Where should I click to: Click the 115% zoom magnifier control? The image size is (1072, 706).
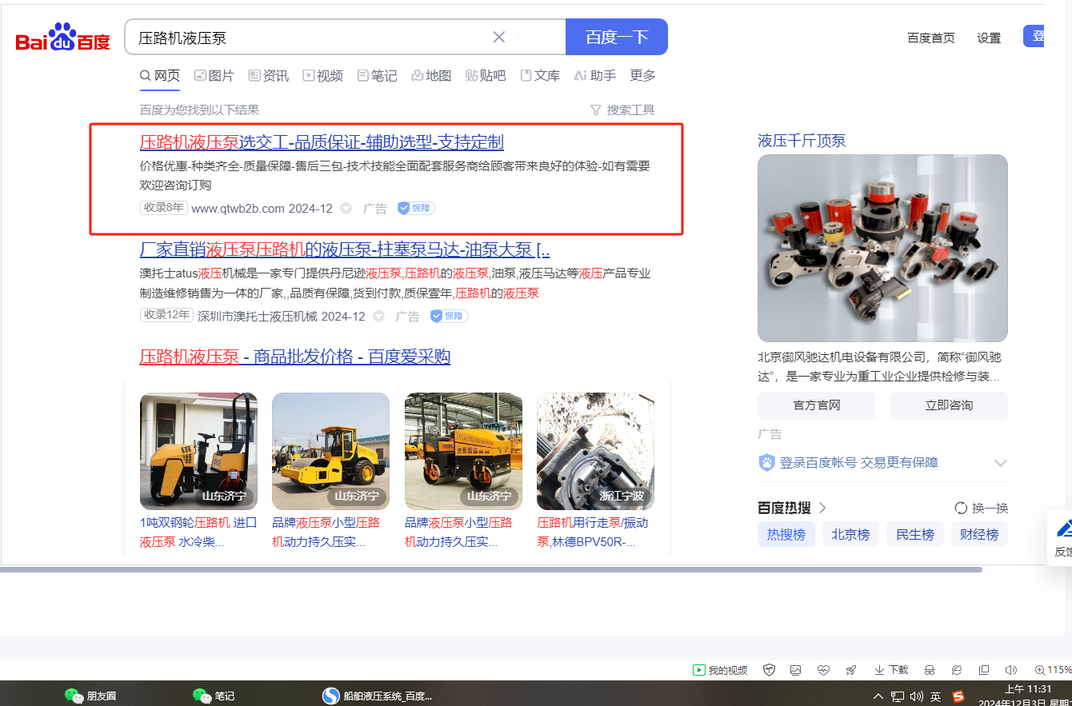pos(1053,670)
